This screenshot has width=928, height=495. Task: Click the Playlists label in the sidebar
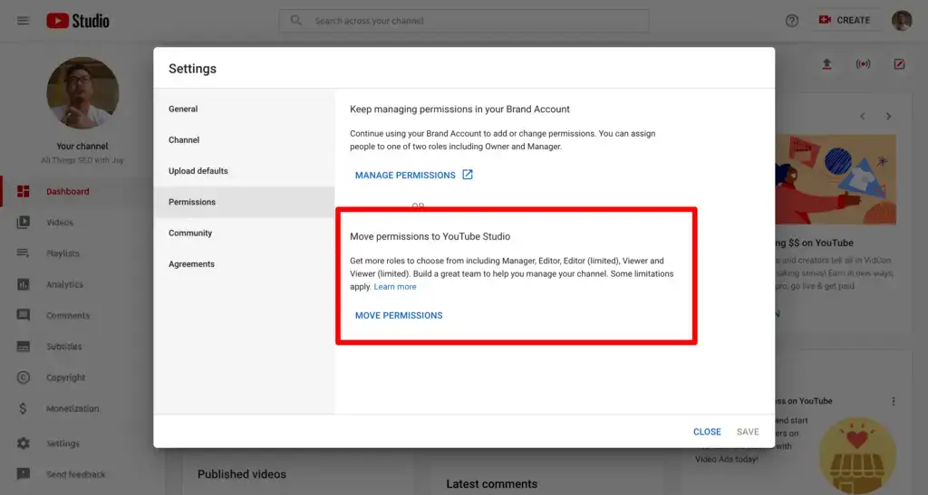click(x=63, y=252)
